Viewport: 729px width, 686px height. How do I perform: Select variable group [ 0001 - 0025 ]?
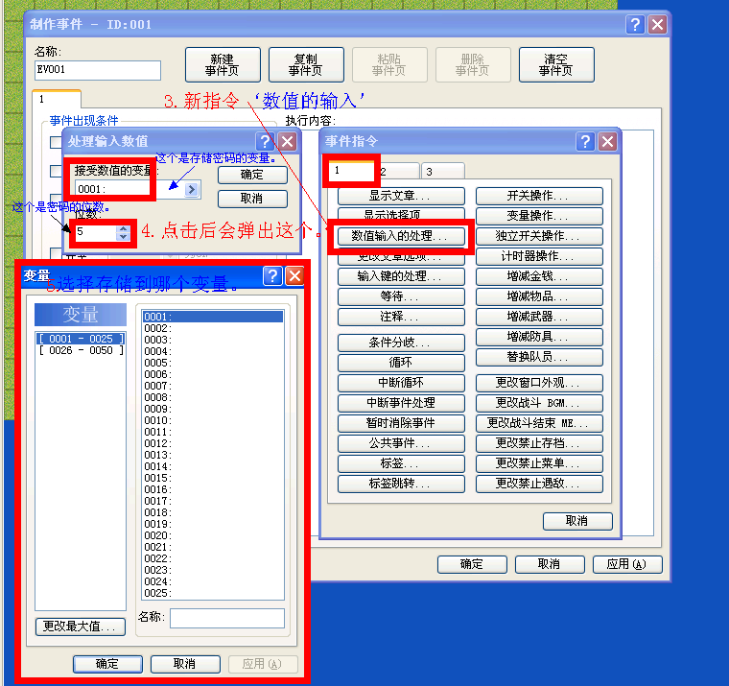click(x=81, y=339)
